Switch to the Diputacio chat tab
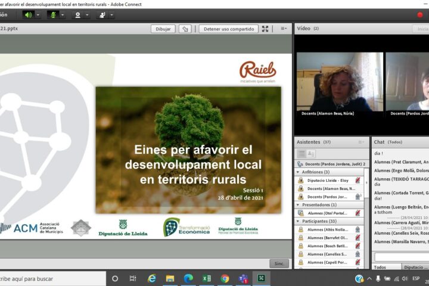This screenshot has width=429, height=286. [x=415, y=267]
